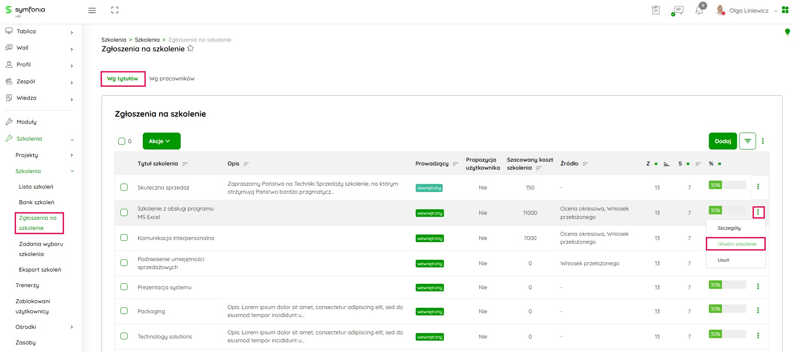
Task: Open the chat messages icon
Action: point(678,11)
